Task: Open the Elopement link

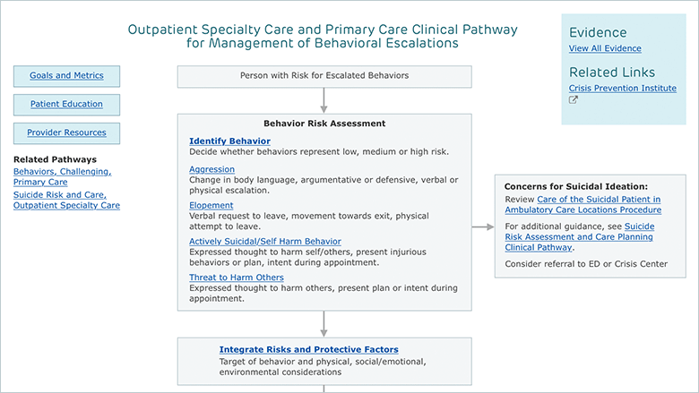Action: point(211,205)
